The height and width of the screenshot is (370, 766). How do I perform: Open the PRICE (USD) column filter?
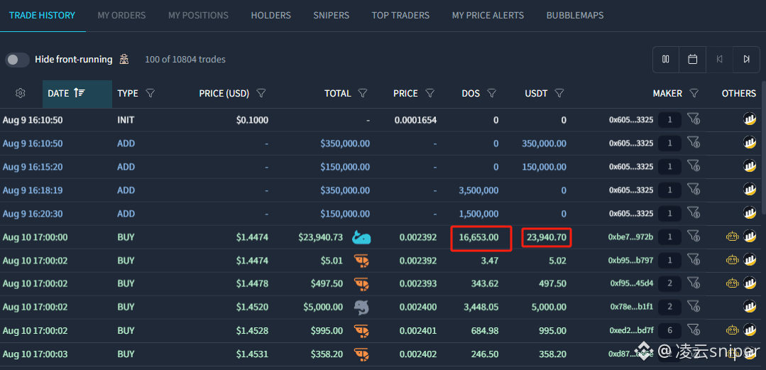(x=261, y=93)
